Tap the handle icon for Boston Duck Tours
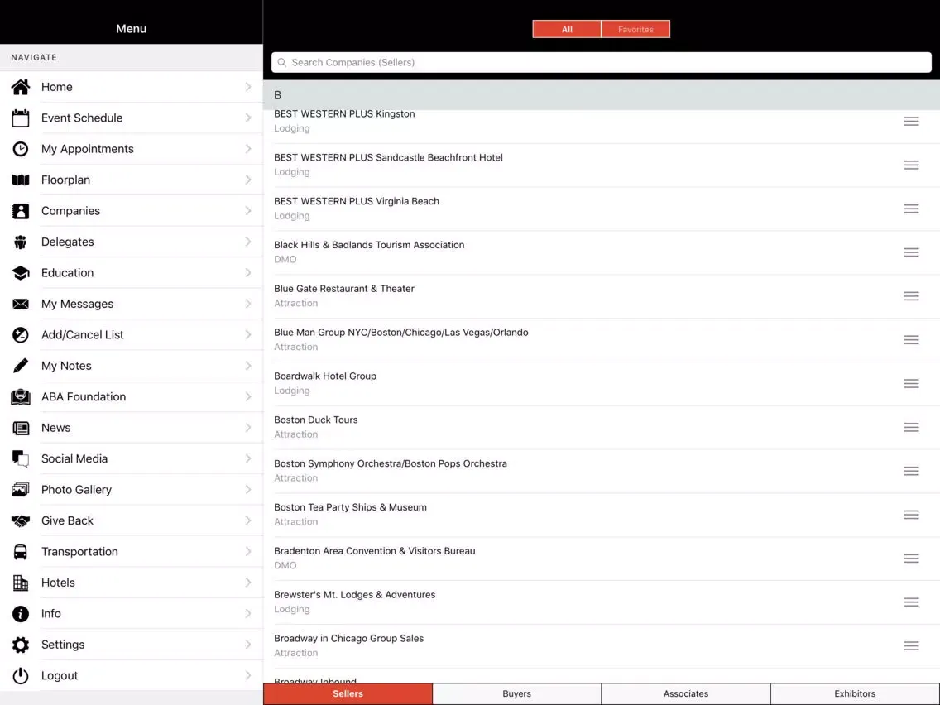Image resolution: width=940 pixels, height=705 pixels. (x=911, y=428)
